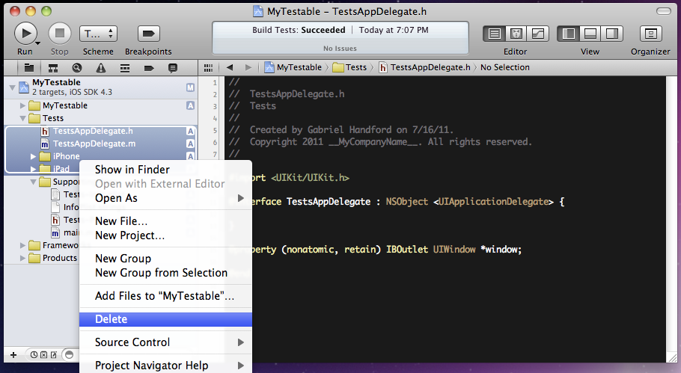681x373 pixels.
Task: Toggle the Debug area view button
Action: [x=590, y=34]
